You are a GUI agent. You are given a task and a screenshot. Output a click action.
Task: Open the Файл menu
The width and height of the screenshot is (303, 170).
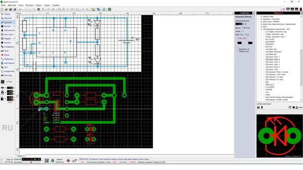click(3, 5)
